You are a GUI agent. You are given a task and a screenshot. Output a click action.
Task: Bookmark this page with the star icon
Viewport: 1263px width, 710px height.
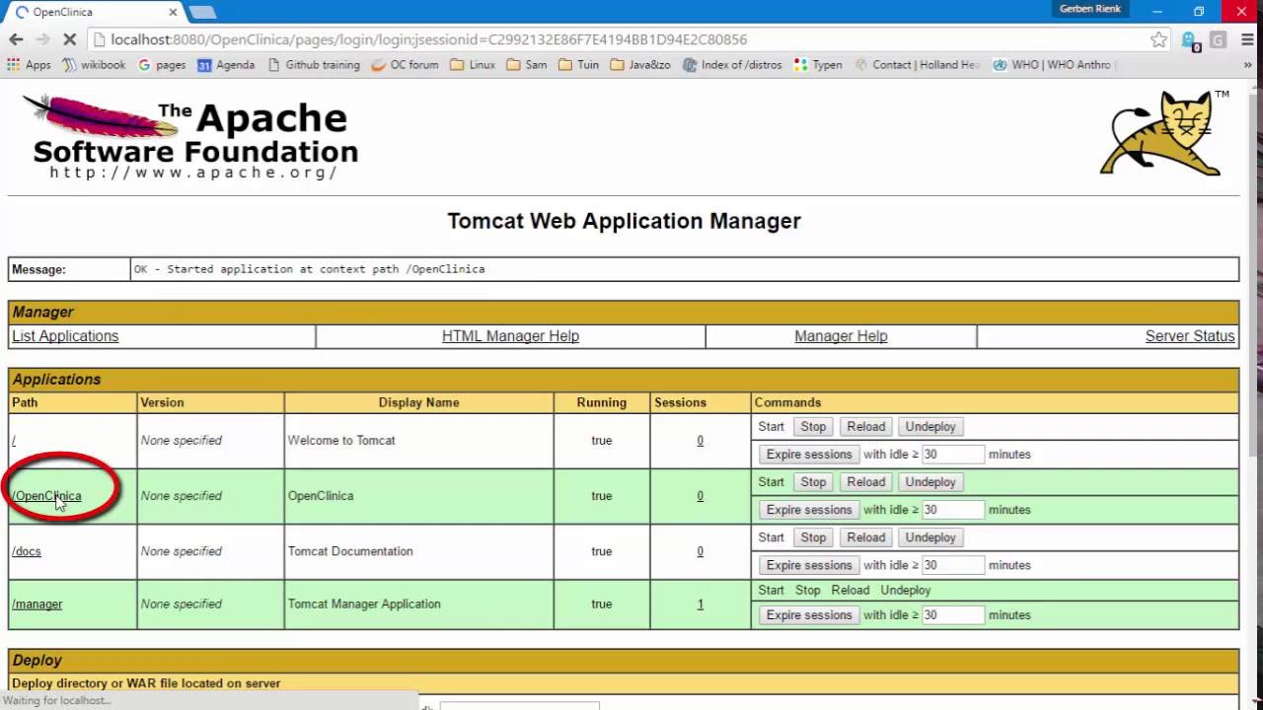(1158, 39)
